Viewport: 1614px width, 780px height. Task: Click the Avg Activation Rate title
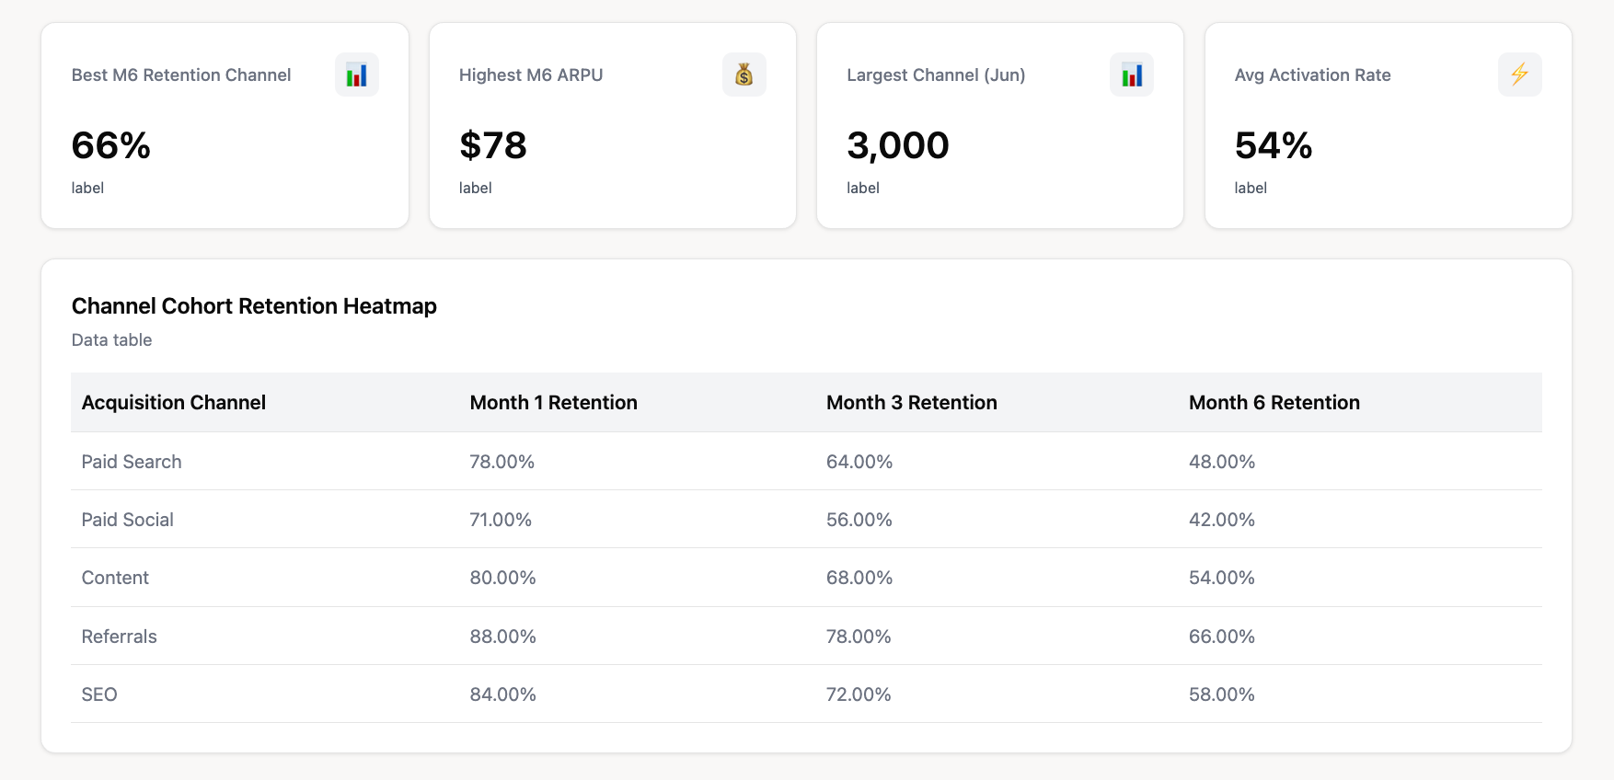1313,75
